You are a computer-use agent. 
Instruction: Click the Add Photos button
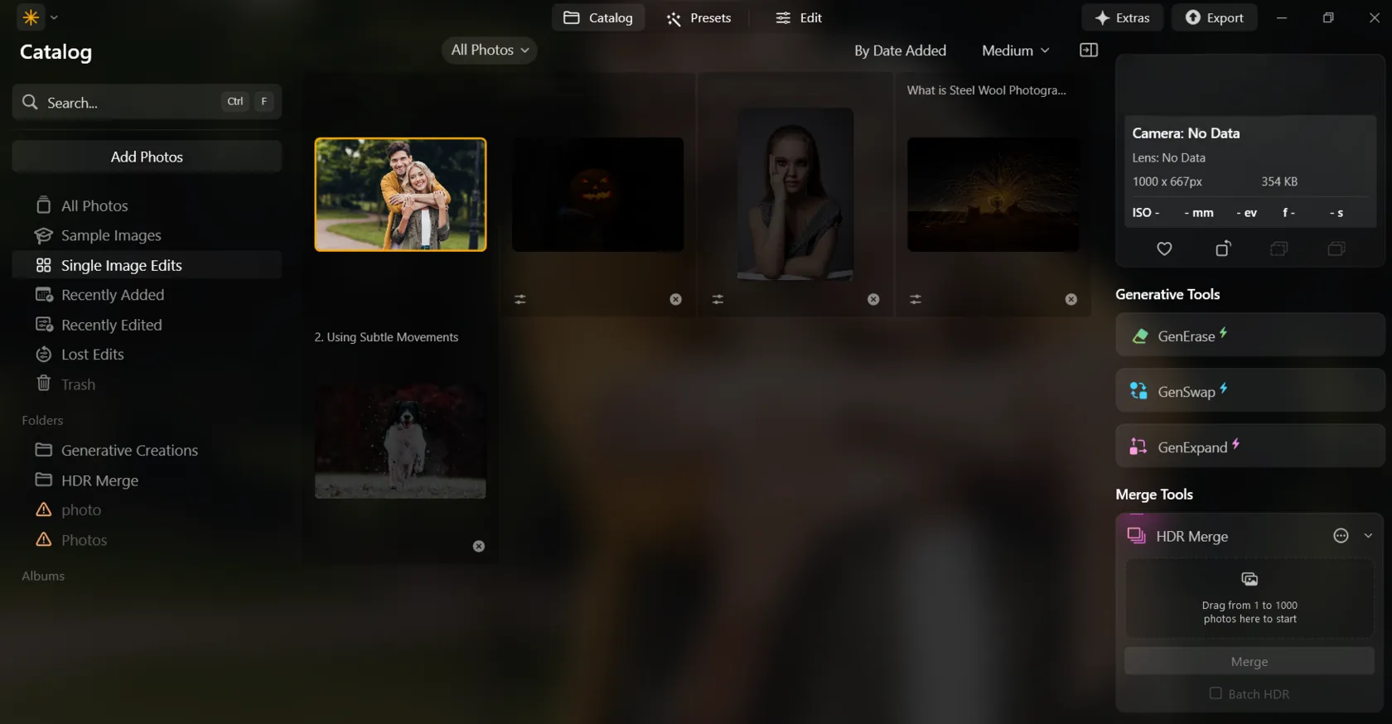tap(147, 157)
